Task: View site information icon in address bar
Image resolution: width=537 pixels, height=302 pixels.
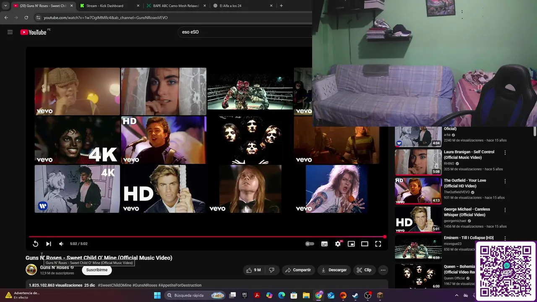Action: click(x=38, y=18)
